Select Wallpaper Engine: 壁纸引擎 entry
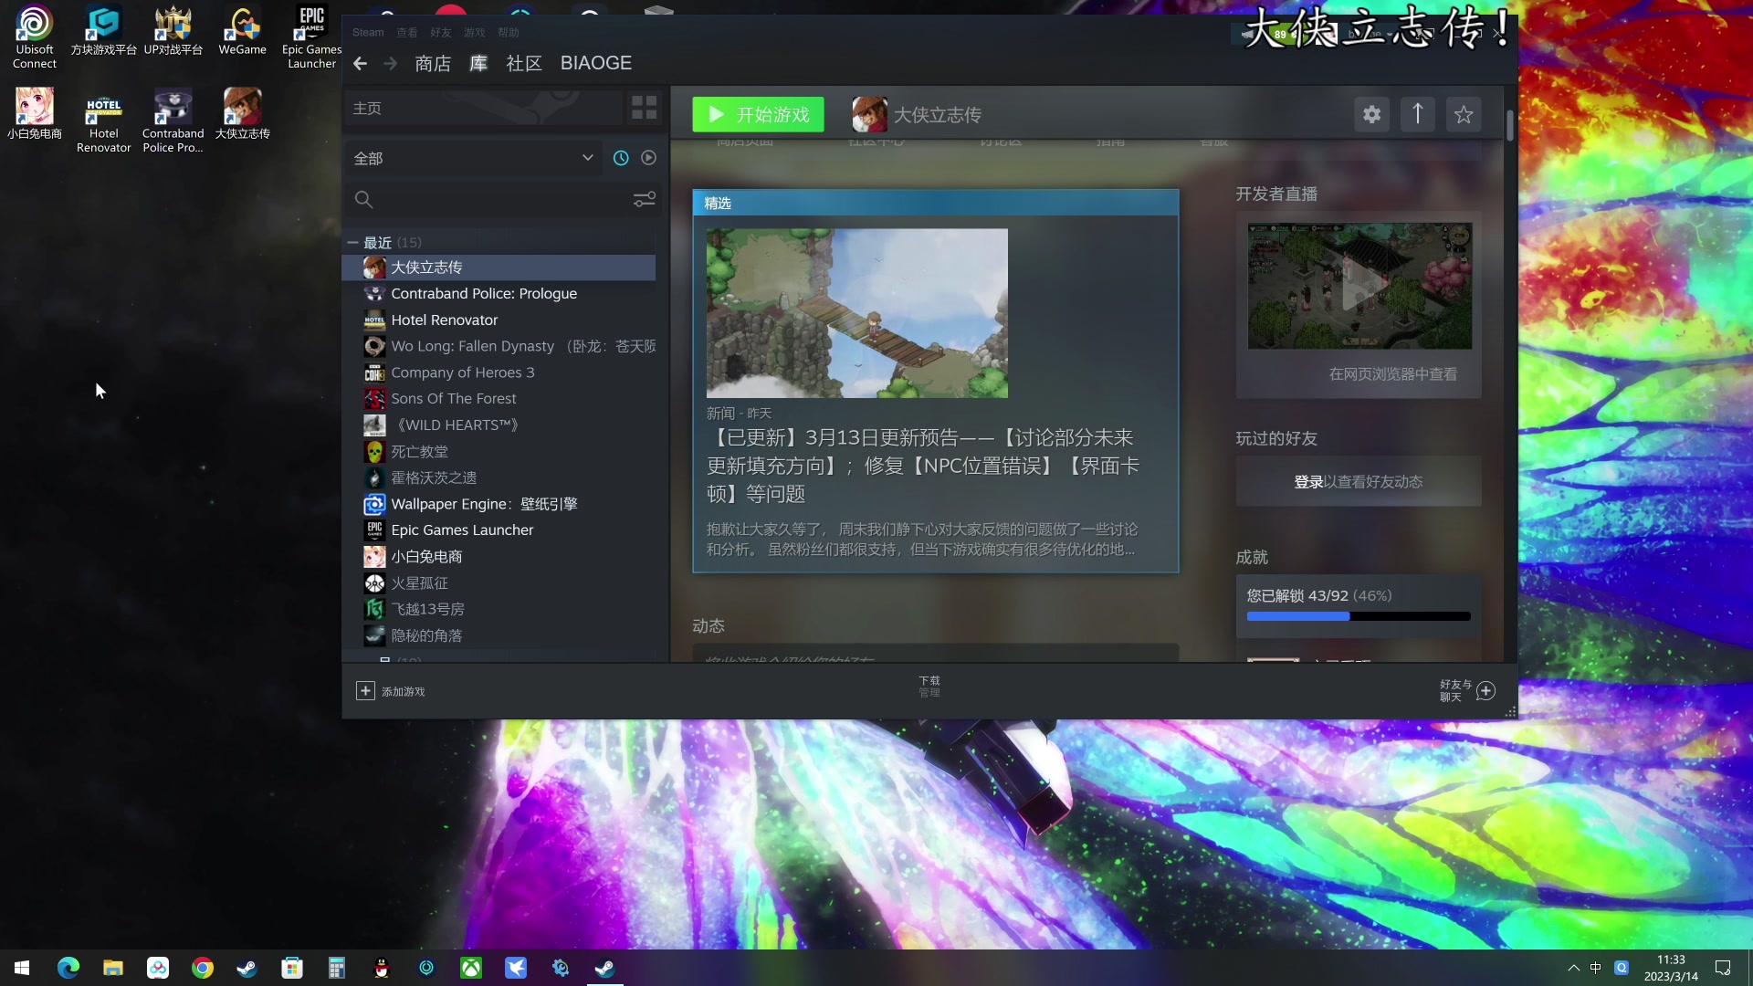1753x986 pixels. 499,504
